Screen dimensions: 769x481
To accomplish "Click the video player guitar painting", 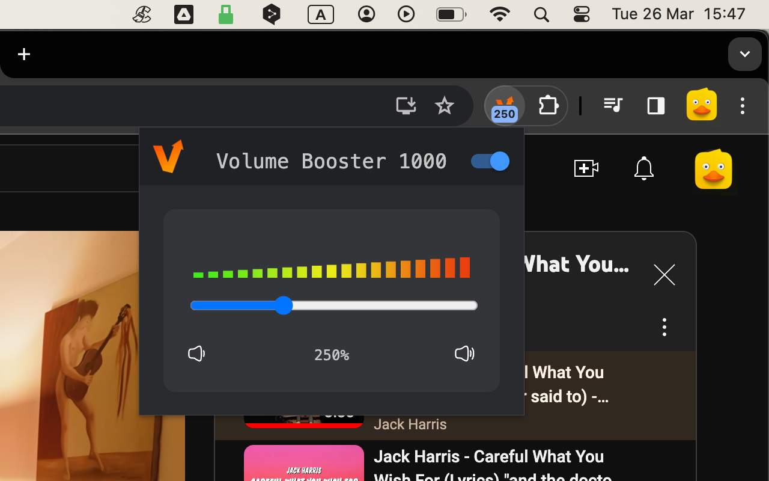I will point(93,356).
